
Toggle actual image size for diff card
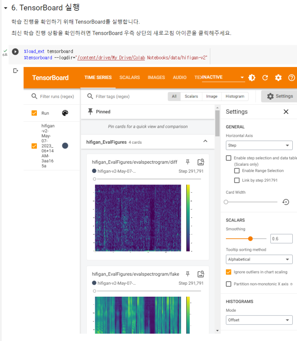[x=201, y=162]
